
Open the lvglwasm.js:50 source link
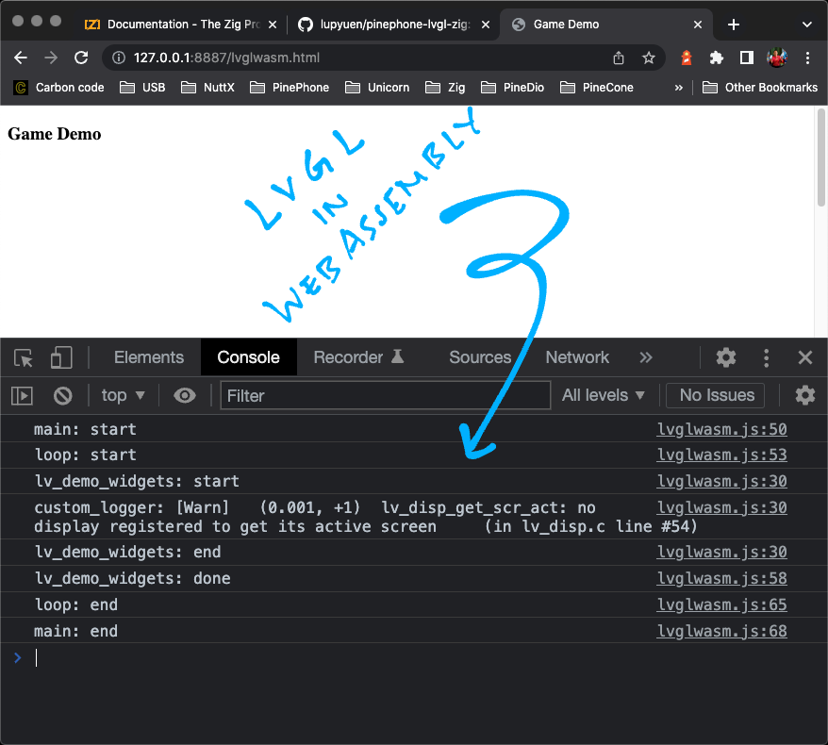pyautogui.click(x=721, y=429)
